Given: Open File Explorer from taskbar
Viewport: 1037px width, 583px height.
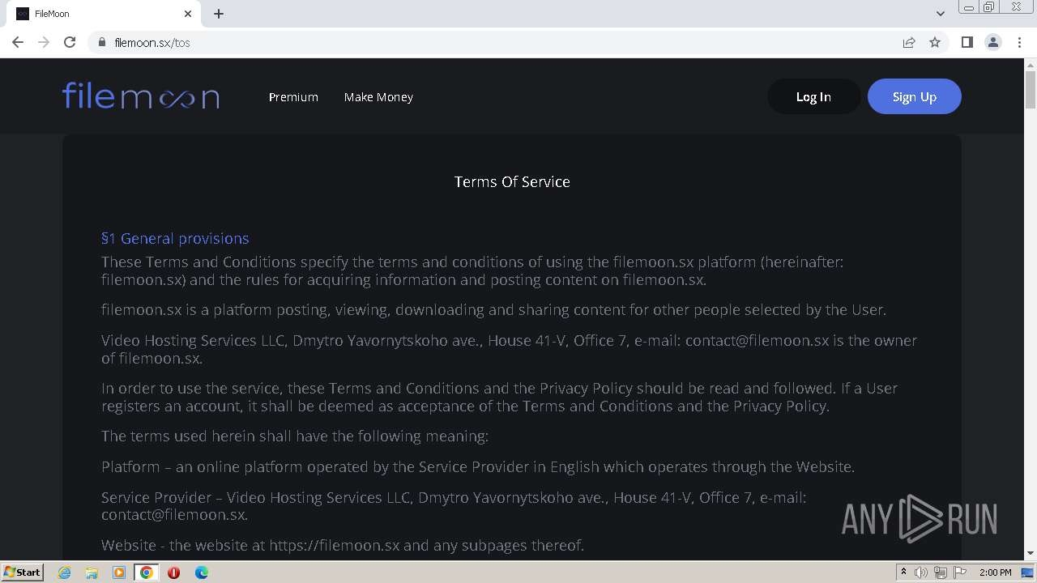Looking at the screenshot, I should (92, 572).
